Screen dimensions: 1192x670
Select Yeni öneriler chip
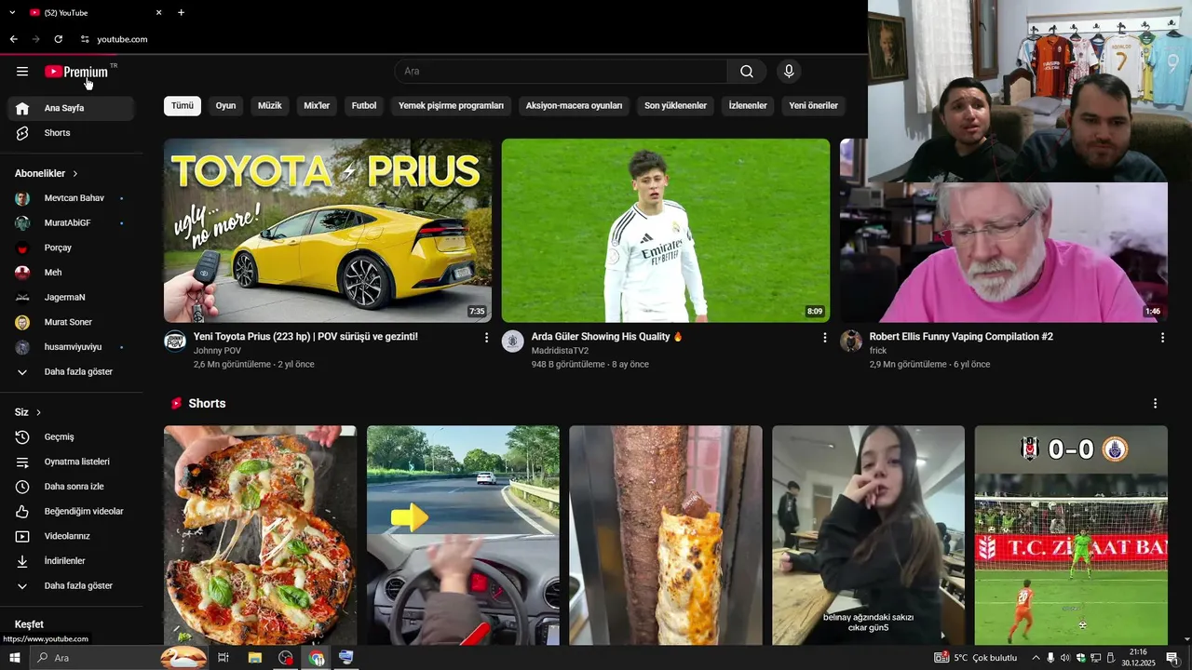coord(814,106)
